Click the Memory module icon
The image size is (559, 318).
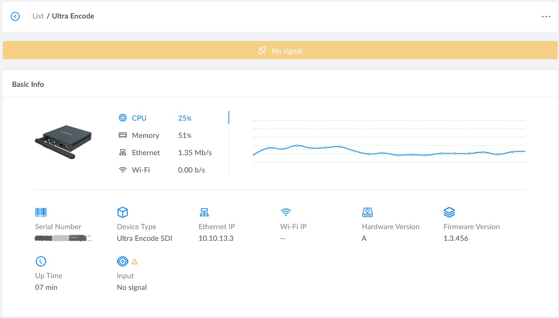pos(123,135)
